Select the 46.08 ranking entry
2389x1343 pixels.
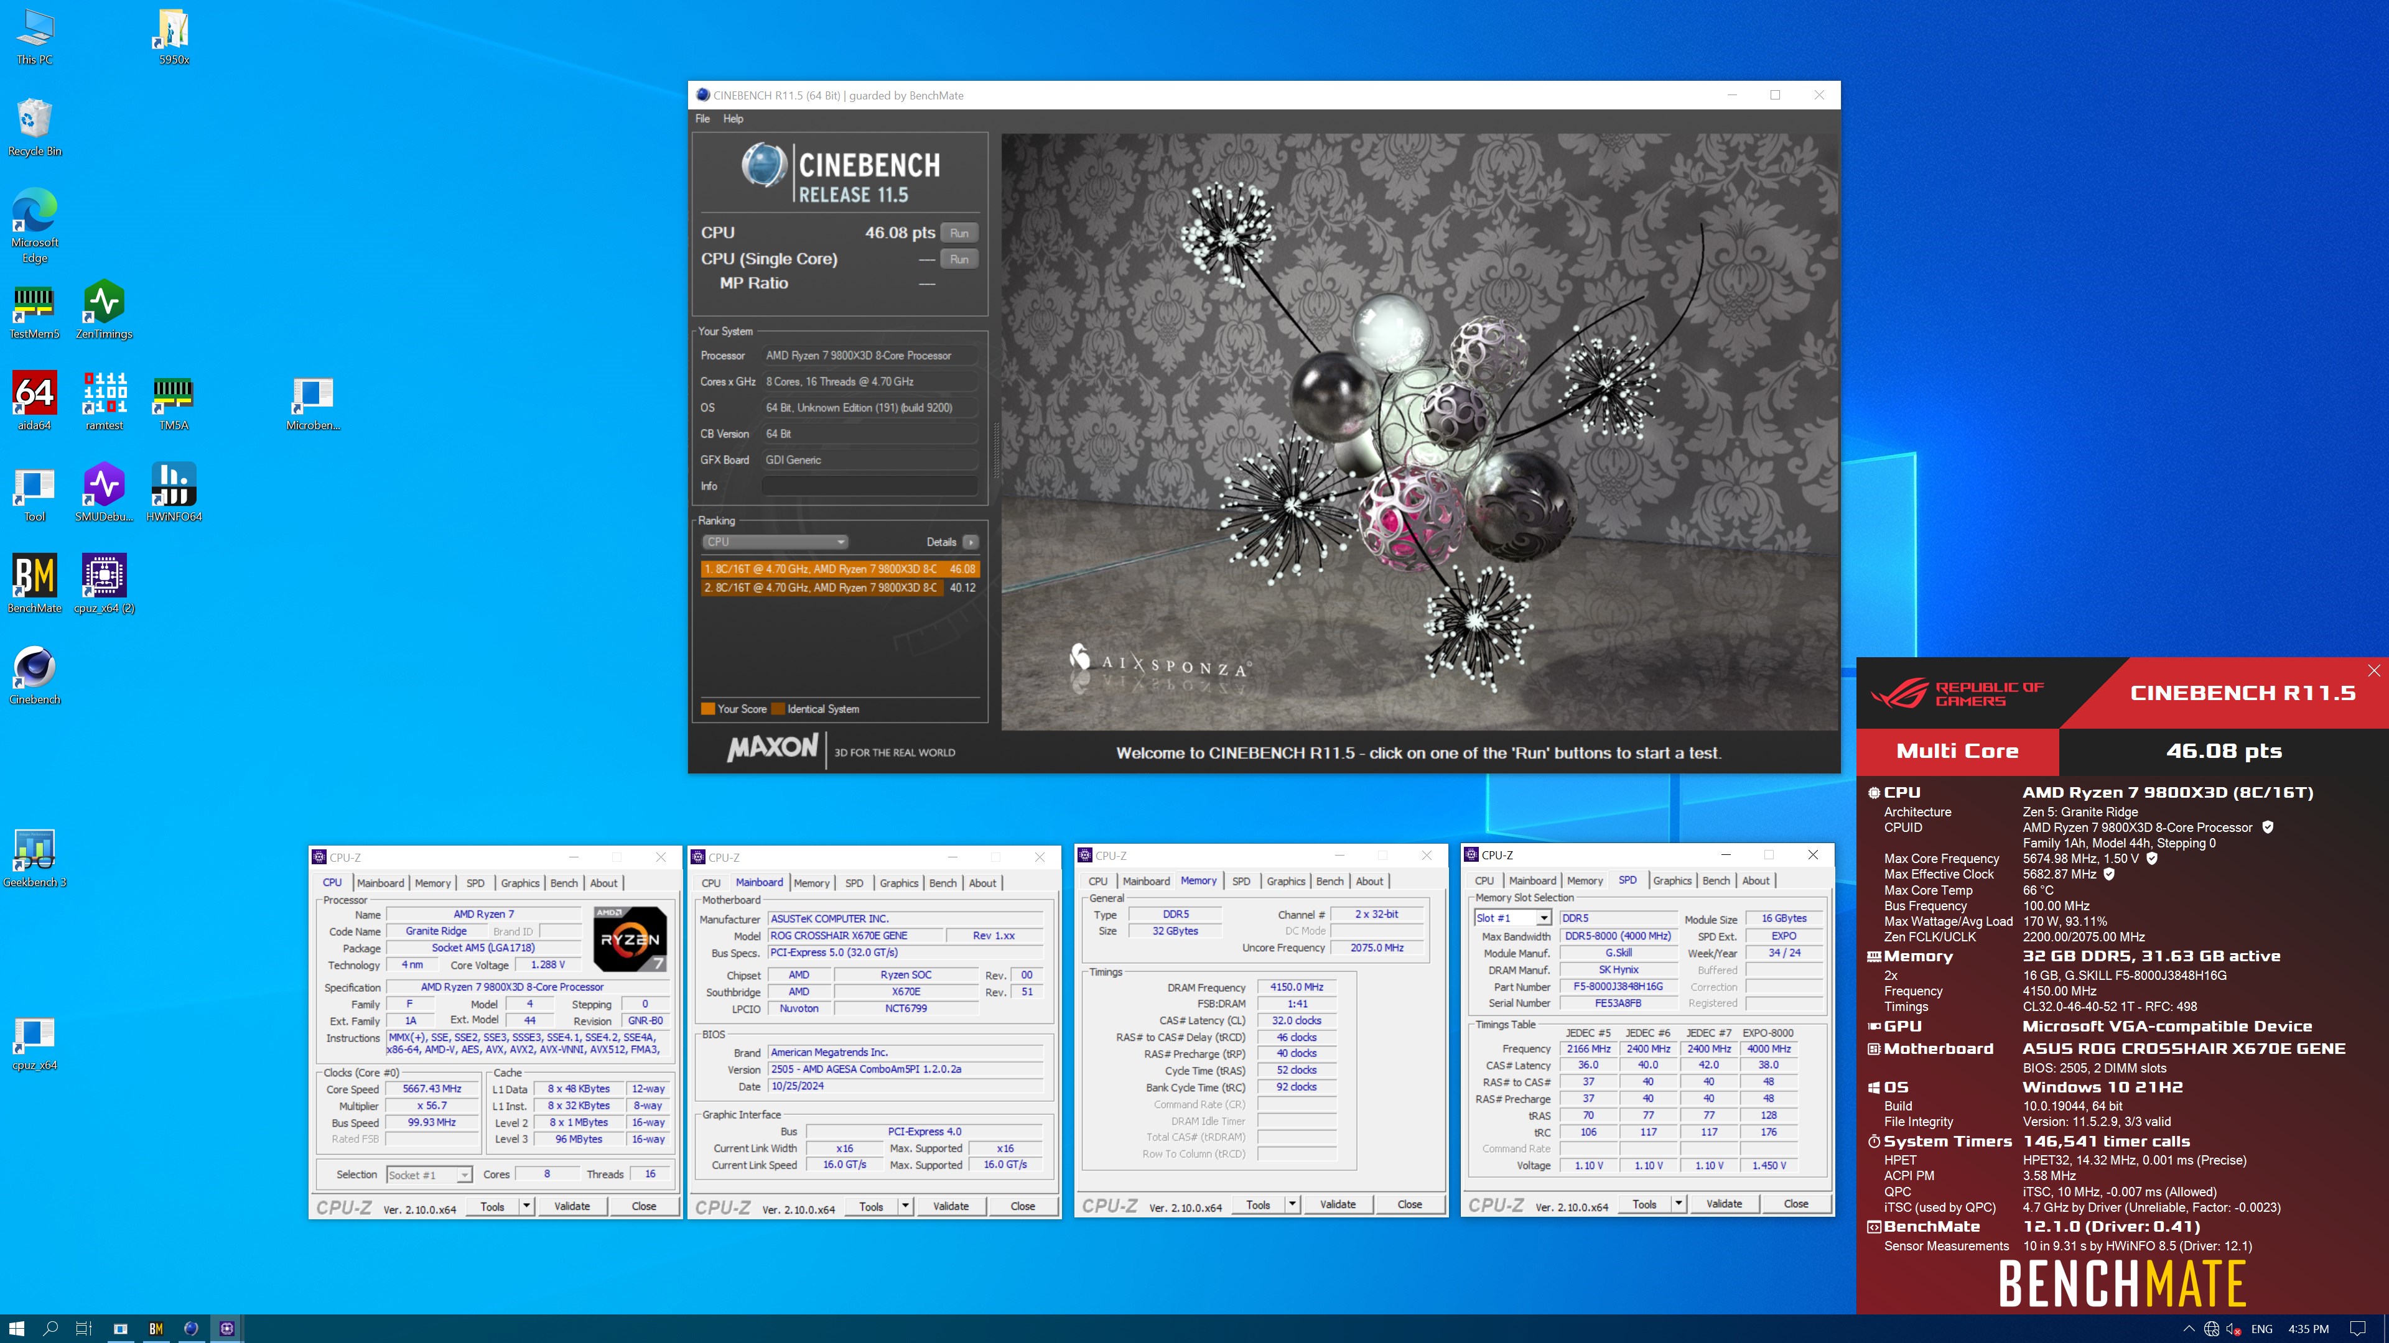(839, 568)
